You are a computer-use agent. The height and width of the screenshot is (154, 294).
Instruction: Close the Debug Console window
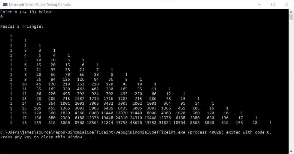(x=287, y=5)
